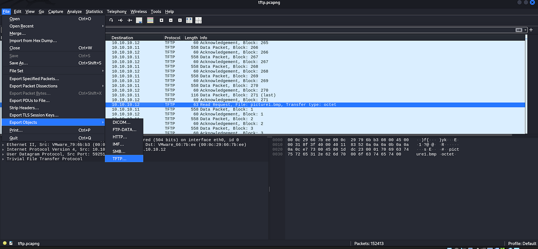Click the go to specified packet icon

[111, 20]
